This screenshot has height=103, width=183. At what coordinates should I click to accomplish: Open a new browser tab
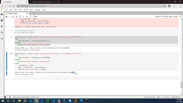coord(58,2)
